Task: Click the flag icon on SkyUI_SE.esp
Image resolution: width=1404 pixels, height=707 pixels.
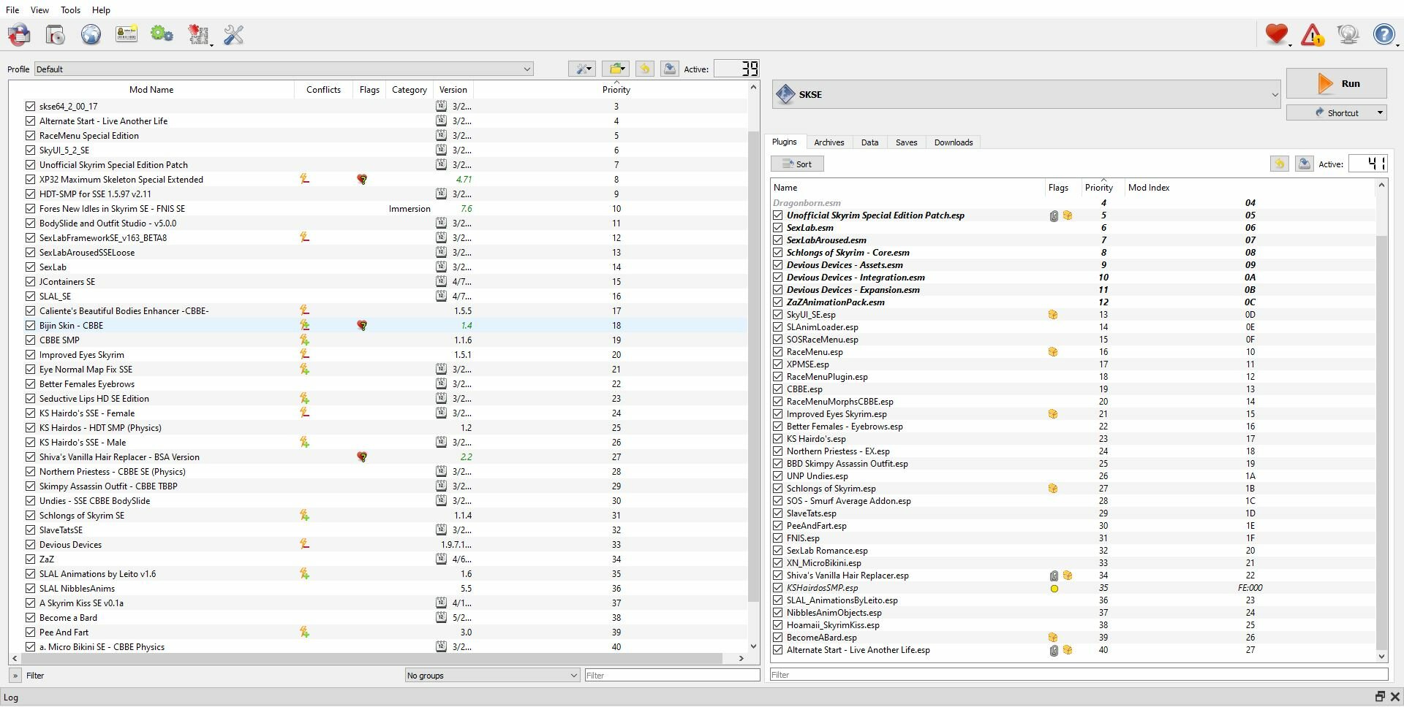Action: pos(1053,315)
